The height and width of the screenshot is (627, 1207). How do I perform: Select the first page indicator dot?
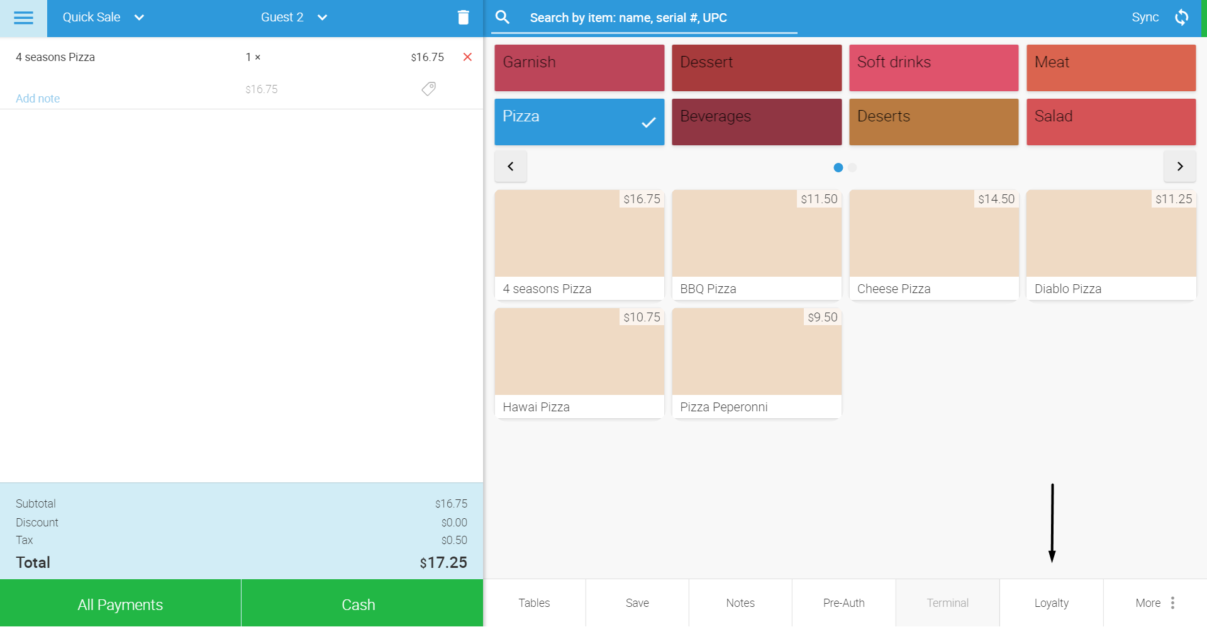(838, 168)
